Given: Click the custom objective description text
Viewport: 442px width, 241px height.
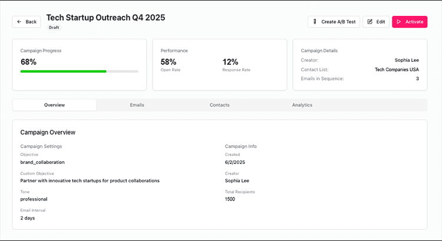Looking at the screenshot, I should pyautogui.click(x=90, y=180).
